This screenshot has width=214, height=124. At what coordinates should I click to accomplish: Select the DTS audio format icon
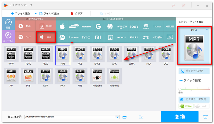(x=28, y=77)
